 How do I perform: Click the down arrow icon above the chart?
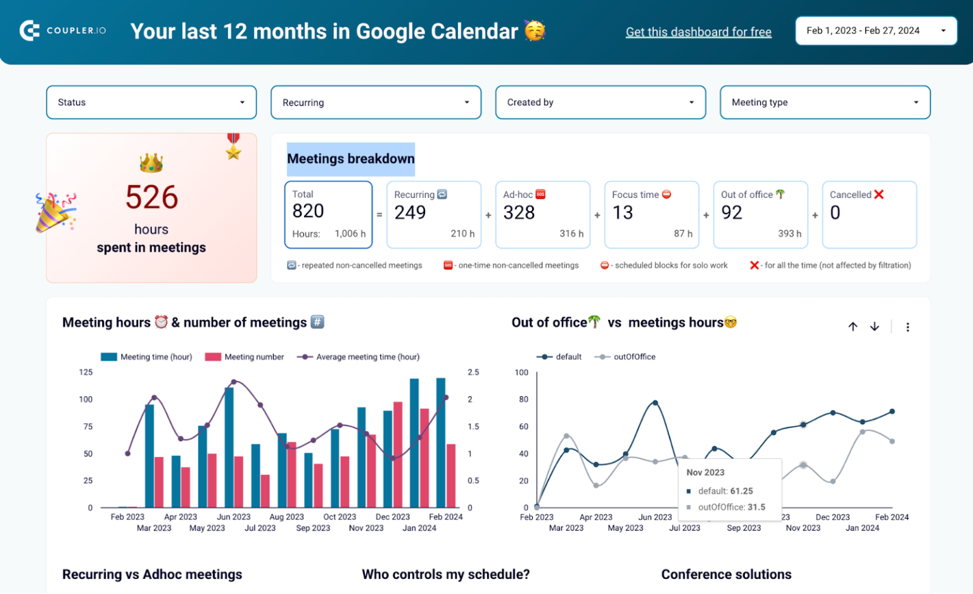click(875, 326)
